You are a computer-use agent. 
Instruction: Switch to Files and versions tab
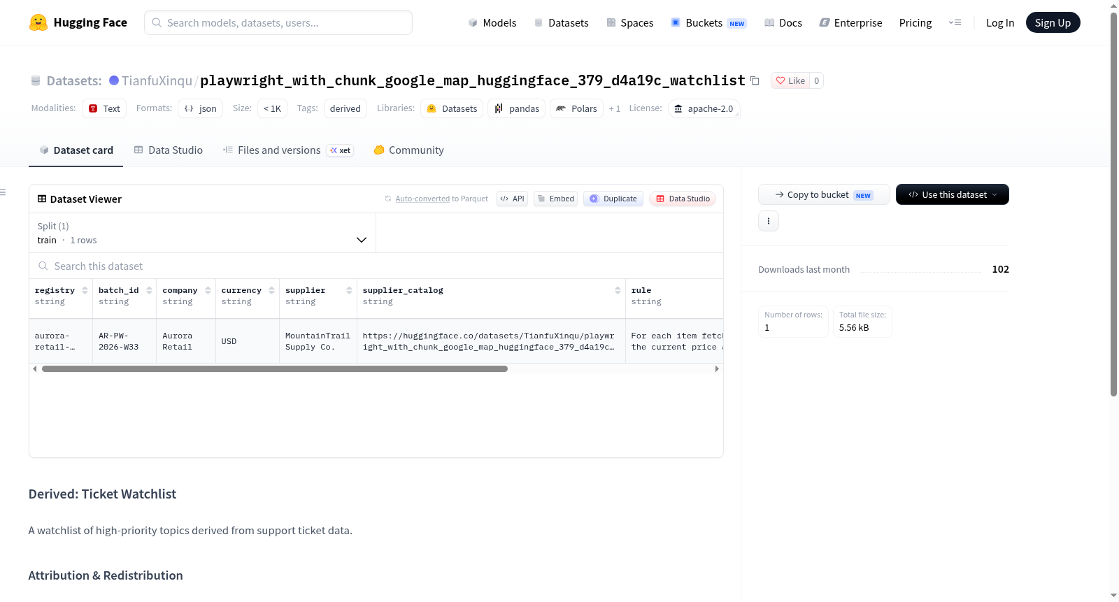(x=288, y=150)
